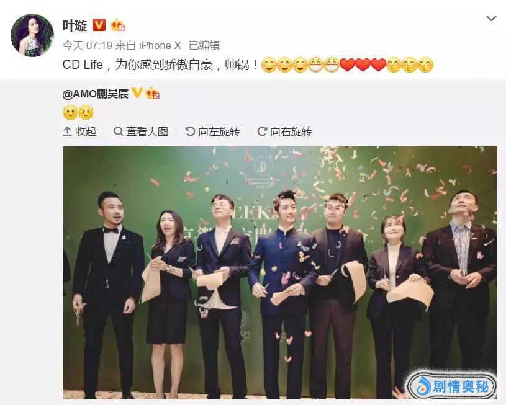This screenshot has height=405, width=506.
Task: Click the group photo on the green stage
Action: point(280,273)
